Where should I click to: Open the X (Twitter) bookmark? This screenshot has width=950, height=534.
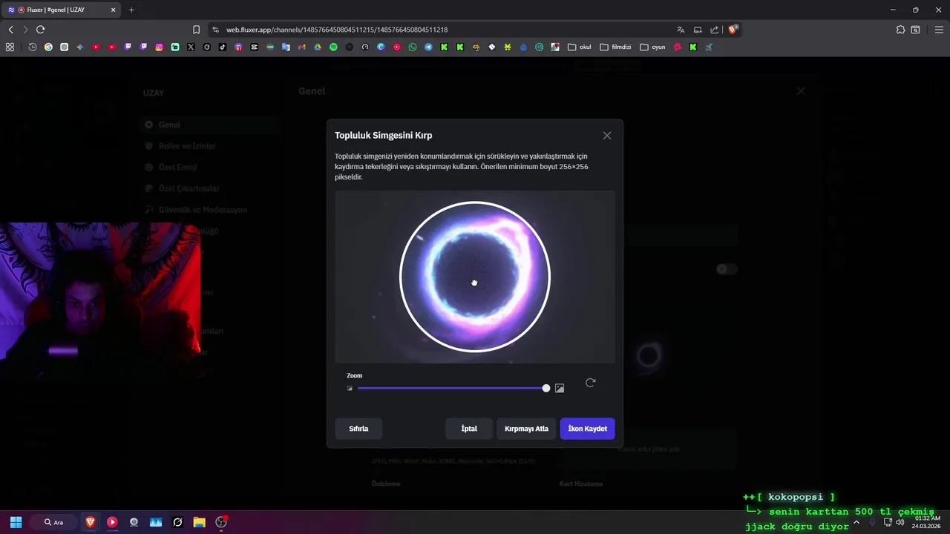(191, 47)
